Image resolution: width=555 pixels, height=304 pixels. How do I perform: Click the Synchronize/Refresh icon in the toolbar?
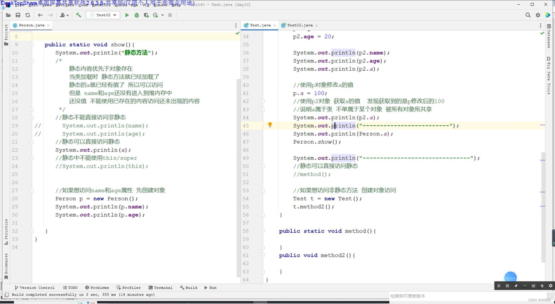tap(28, 15)
